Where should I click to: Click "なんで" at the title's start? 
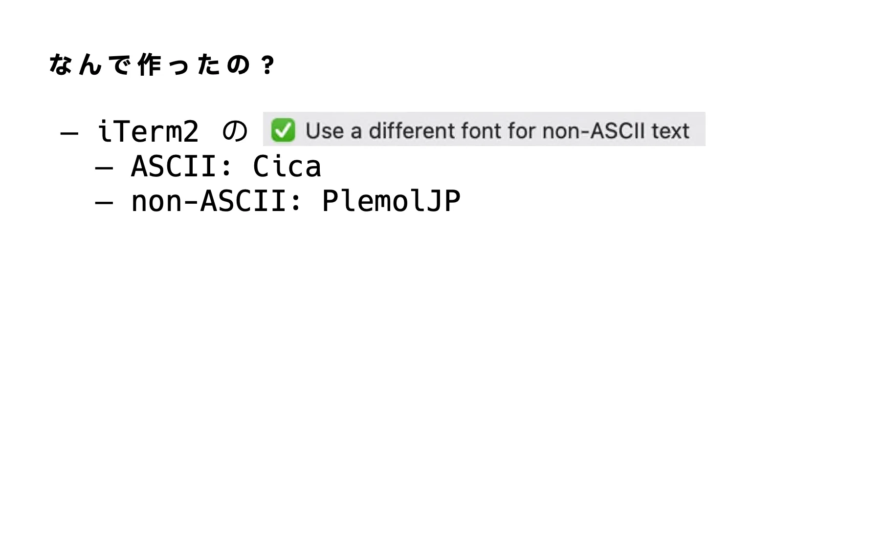click(90, 65)
